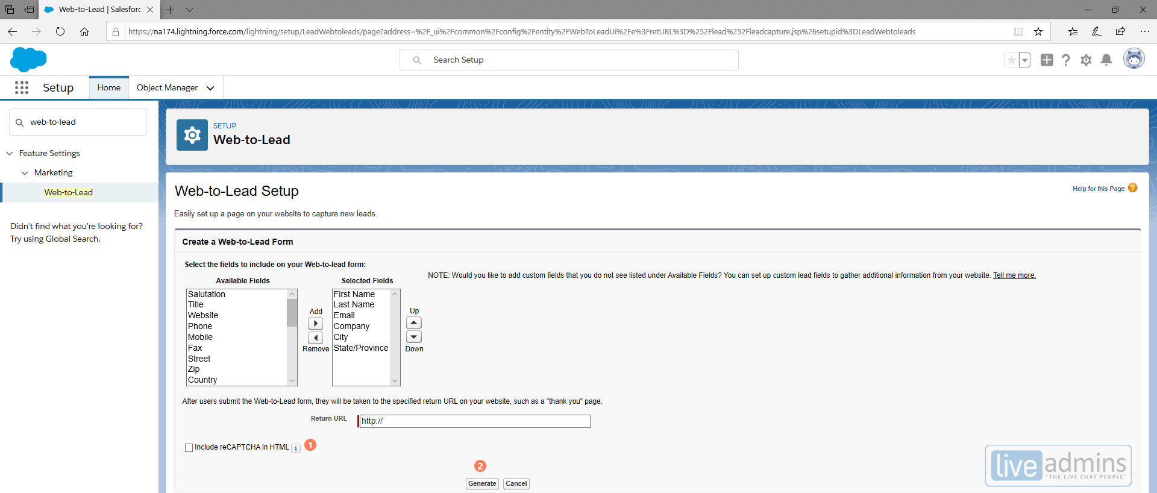
Task: Select Fax in Available Fields
Action: [195, 348]
